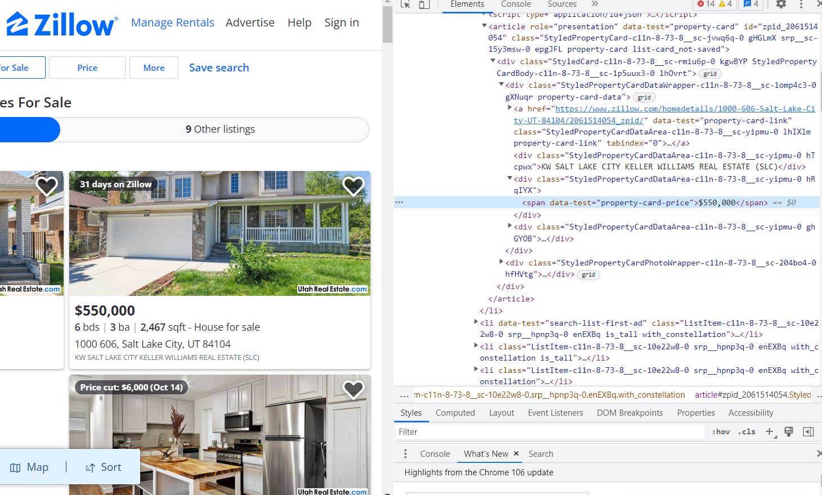Screen dimensions: 822x495
Task: Open the Layout tab
Action: tap(502, 413)
